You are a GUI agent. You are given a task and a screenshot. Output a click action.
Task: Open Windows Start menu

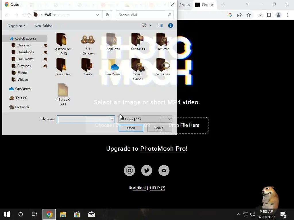coord(7,214)
